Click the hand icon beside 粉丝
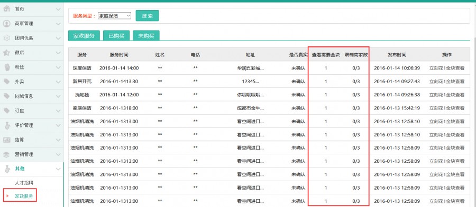Image resolution: width=476 pixels, height=207 pixels. coord(7,67)
